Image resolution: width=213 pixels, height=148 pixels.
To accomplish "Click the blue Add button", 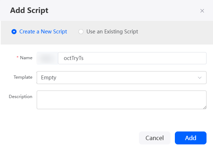I will point(191,138).
